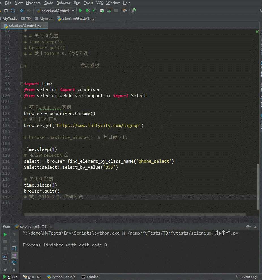Click the Restore layout icon in the Run panel
This screenshot has height=280, width=262.
click(5, 257)
